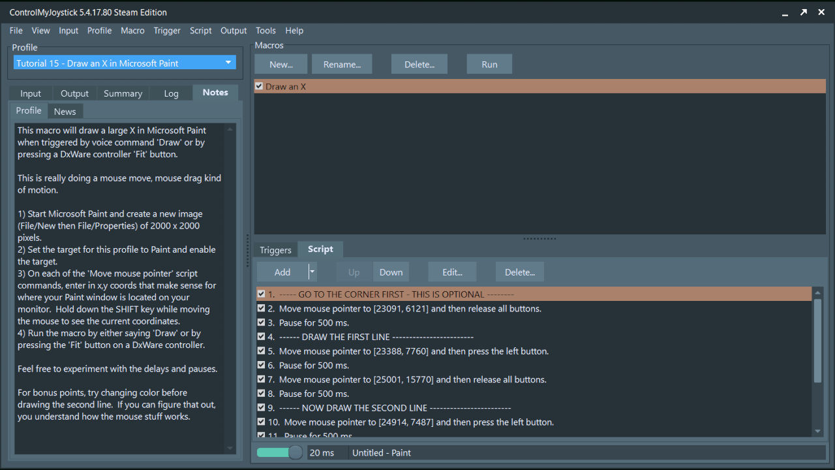Viewport: 835px width, 470px height.
Task: Disable script step 2 'Move mouse pointer'
Action: coord(261,308)
